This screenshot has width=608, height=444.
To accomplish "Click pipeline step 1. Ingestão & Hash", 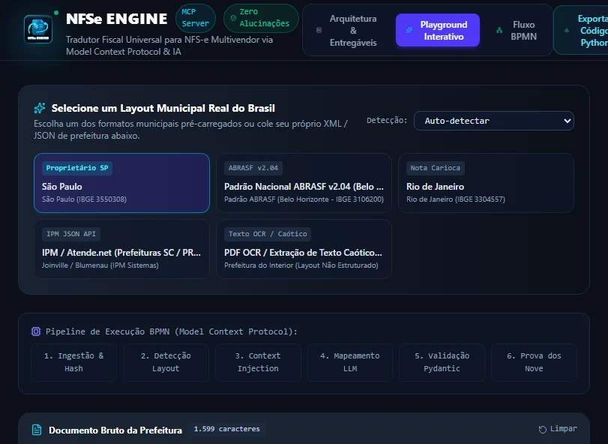I will click(73, 362).
